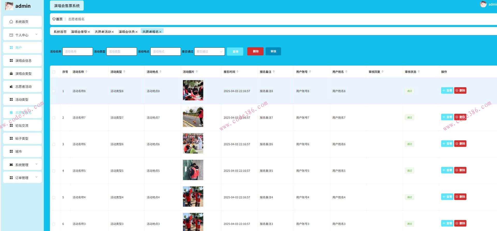Click the 用户 grid icon in sidebar
497x231 pixels.
coord(11,48)
